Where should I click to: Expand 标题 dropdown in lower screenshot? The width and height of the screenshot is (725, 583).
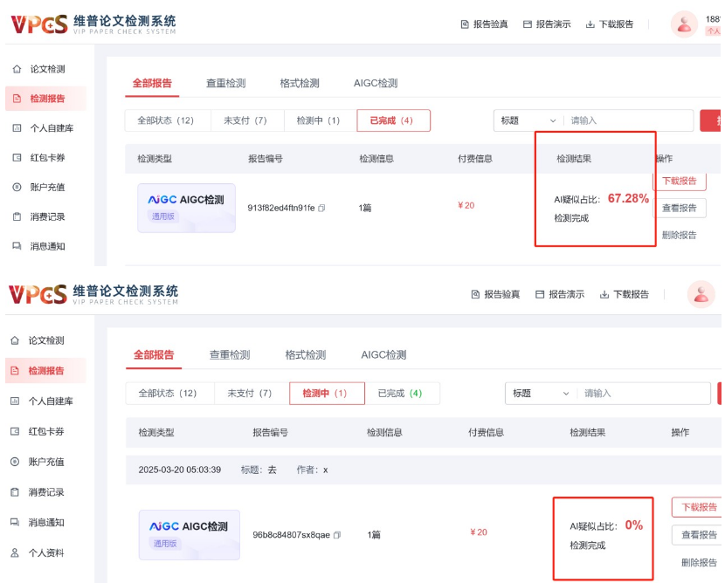(541, 393)
